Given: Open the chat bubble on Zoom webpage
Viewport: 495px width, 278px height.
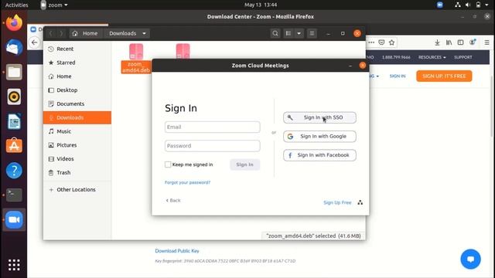Looking at the screenshot, I should 470,259.
